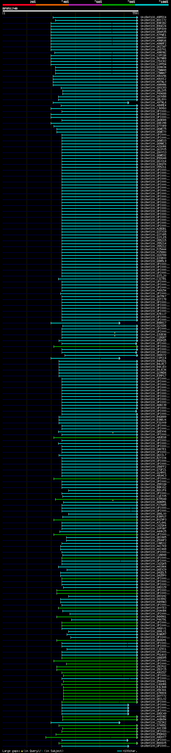Click the UniRef100_Q90YS3 label
The image size is (171, 753).
(x=153, y=152)
